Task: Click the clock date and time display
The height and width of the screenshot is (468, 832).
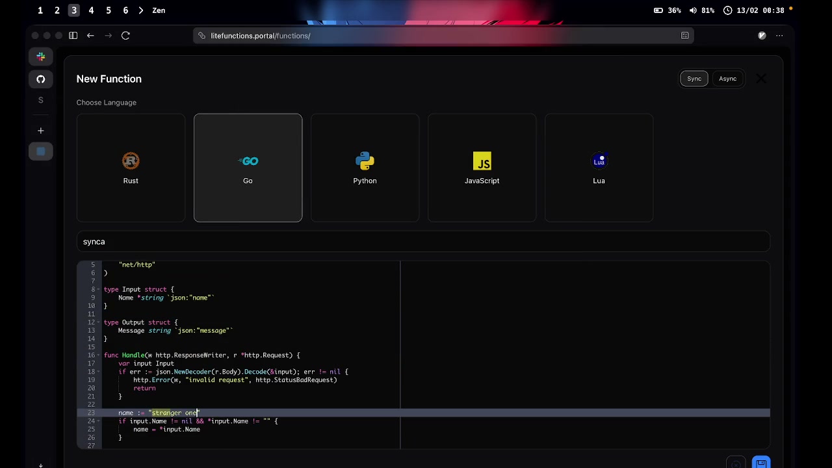Action: point(754,10)
